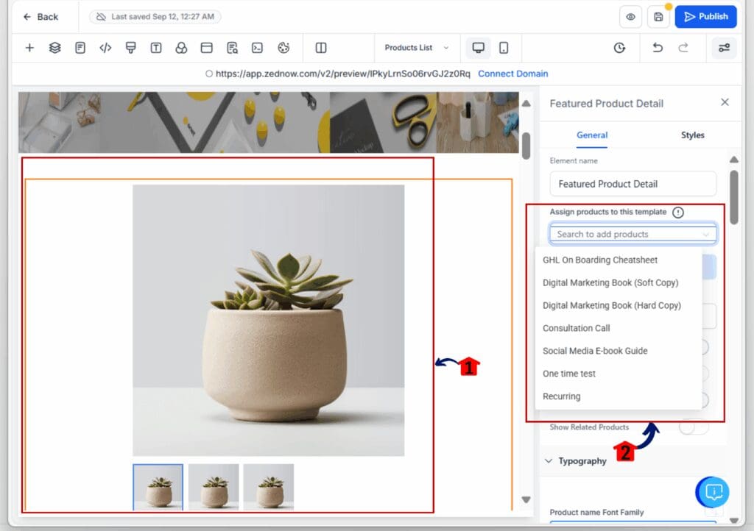The image size is (754, 531).
Task: Click the Typography T icon in toolbar
Action: tap(157, 48)
